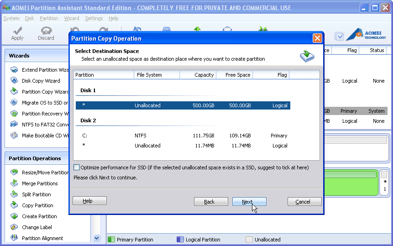393x246 pixels.
Task: Select Copy Partition icon
Action: [14, 205]
